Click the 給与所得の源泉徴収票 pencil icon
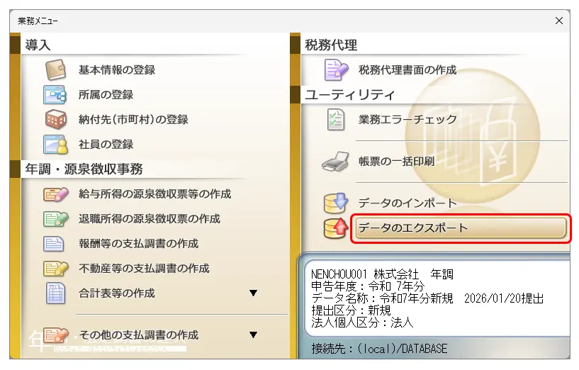579x370 pixels. (55, 194)
